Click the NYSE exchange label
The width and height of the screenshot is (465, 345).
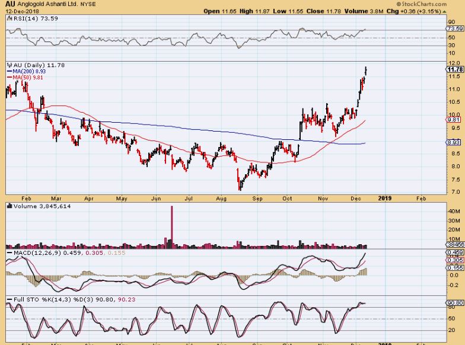[88, 4]
